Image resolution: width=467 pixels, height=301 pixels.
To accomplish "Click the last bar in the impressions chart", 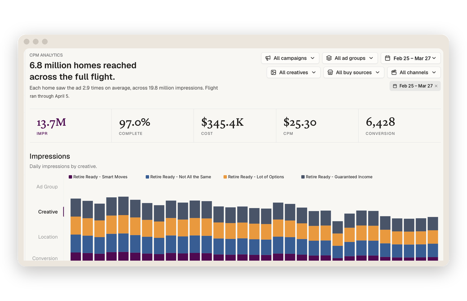I will [433, 239].
